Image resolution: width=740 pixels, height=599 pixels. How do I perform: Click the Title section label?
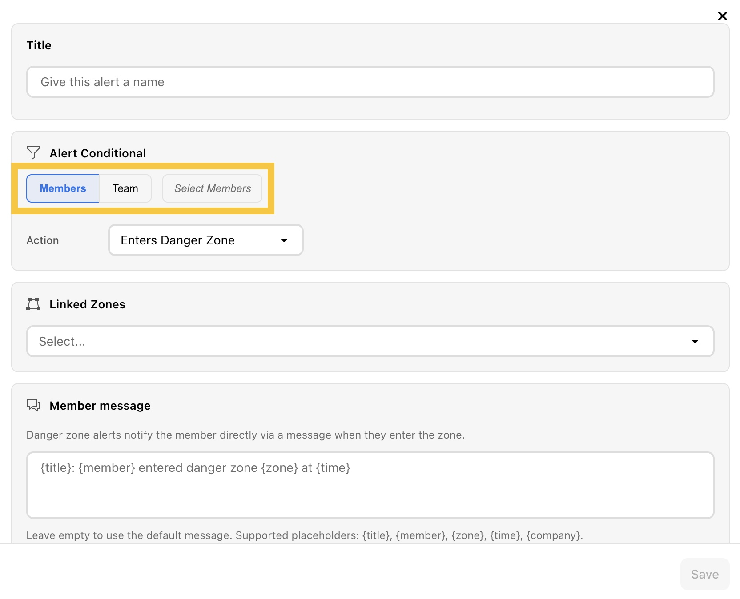[x=39, y=45]
